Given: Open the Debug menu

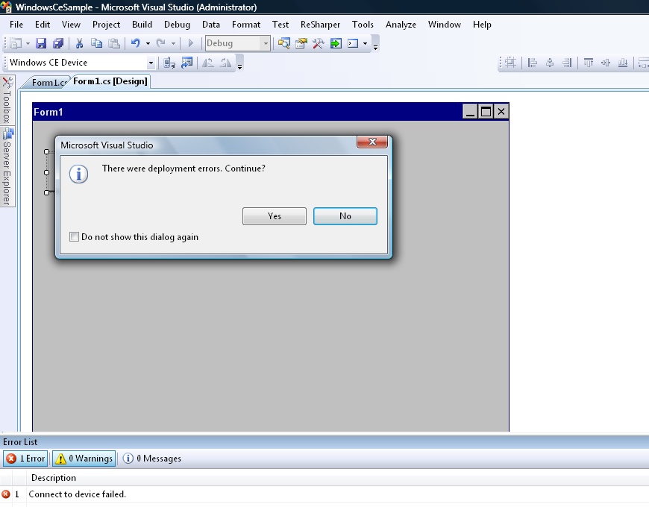Looking at the screenshot, I should pyautogui.click(x=177, y=25).
